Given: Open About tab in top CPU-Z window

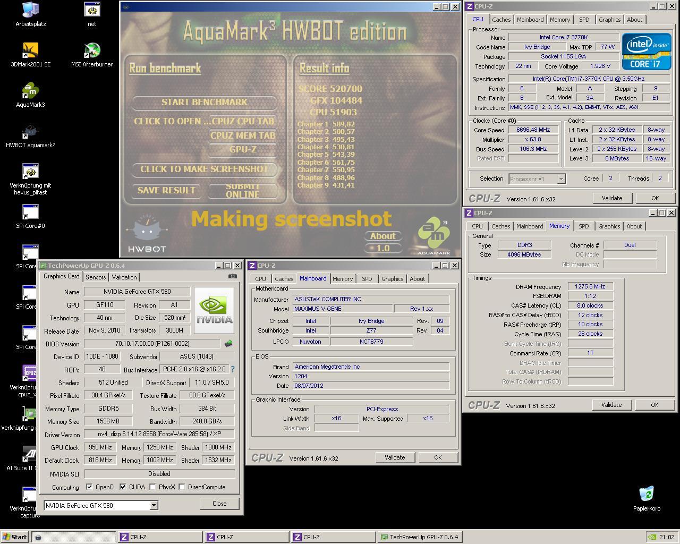Looking at the screenshot, I should [x=635, y=20].
